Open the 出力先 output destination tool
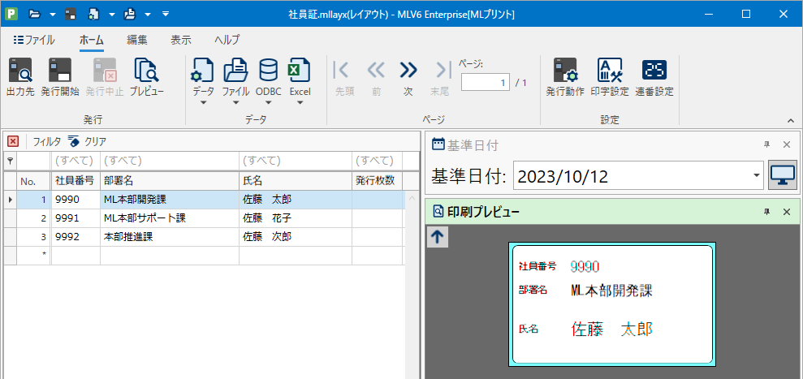Image resolution: width=803 pixels, height=379 pixels. [x=20, y=77]
